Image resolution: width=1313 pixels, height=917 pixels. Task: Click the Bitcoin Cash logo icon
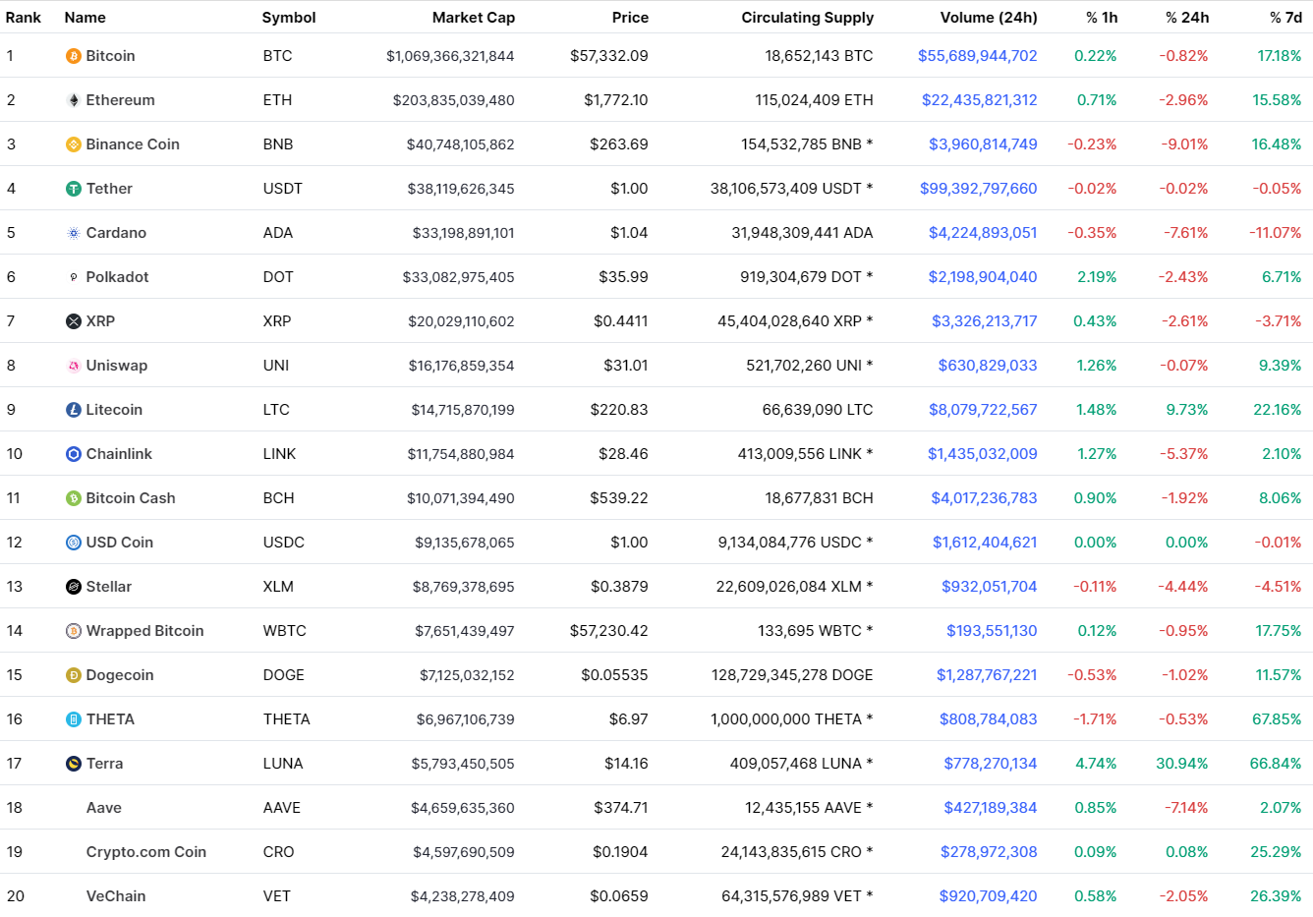pyautogui.click(x=74, y=498)
